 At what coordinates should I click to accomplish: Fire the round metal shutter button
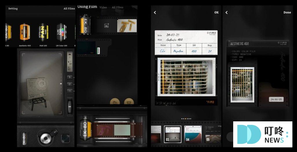46,138
